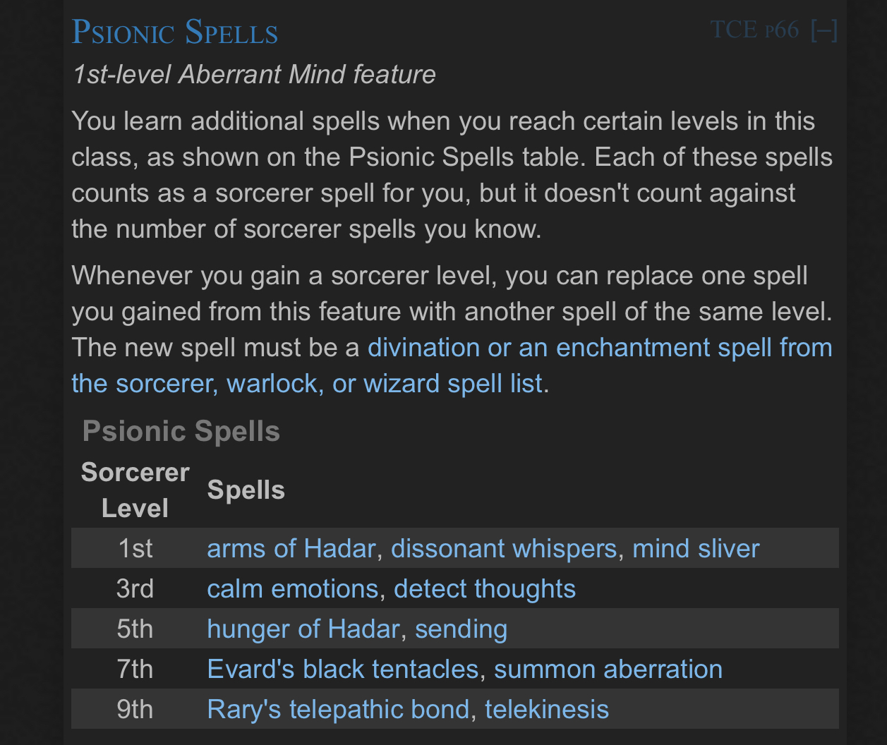The image size is (887, 745).
Task: Click the Sorcerer Level column header
Action: (x=135, y=490)
